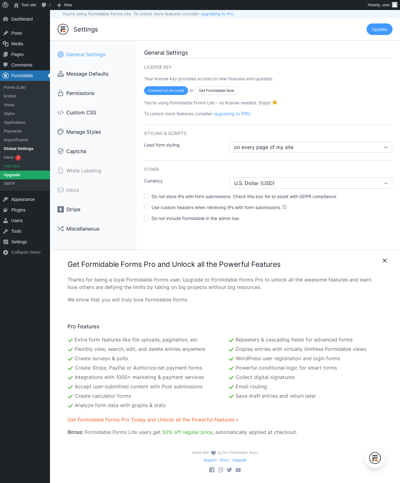Enable 'Do not store IPs' checkbox

147,197
